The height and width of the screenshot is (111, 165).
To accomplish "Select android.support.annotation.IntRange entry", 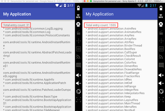I will click(111, 86).
